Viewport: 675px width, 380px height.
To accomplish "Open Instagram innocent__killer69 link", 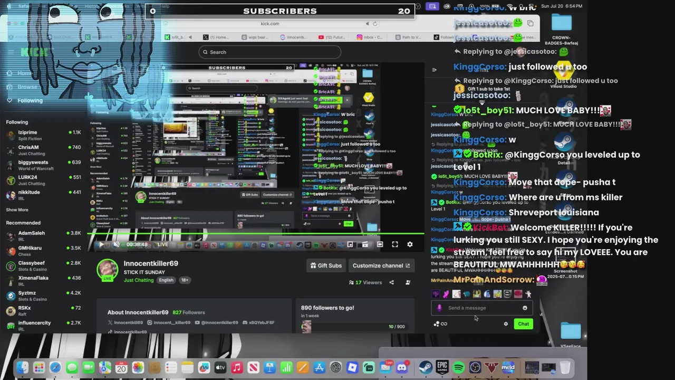I will 168,322.
